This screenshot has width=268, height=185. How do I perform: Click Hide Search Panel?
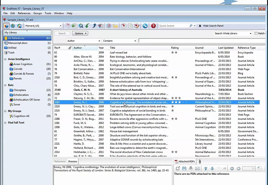(x=211, y=26)
